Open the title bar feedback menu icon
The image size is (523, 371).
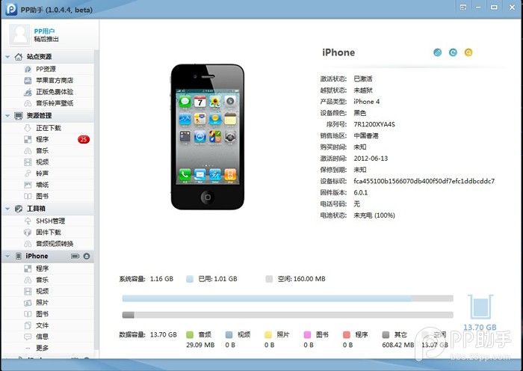463,7
